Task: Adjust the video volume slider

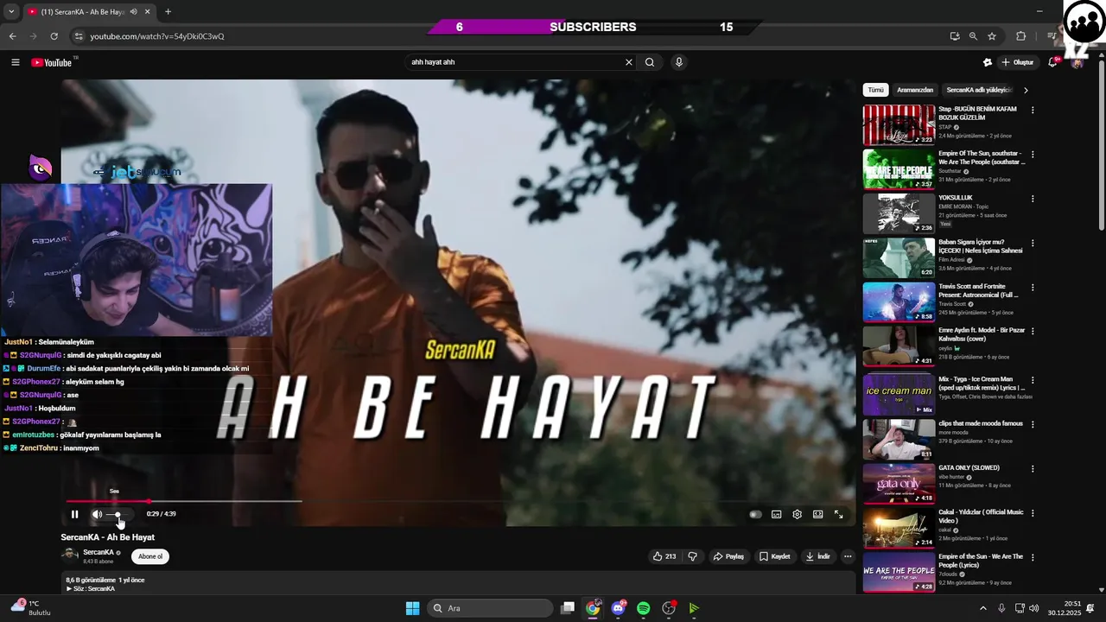Action: tap(118, 514)
